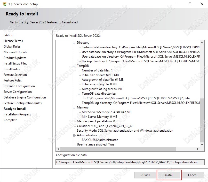Select BAKICUBUK\administrator row

point(100,140)
